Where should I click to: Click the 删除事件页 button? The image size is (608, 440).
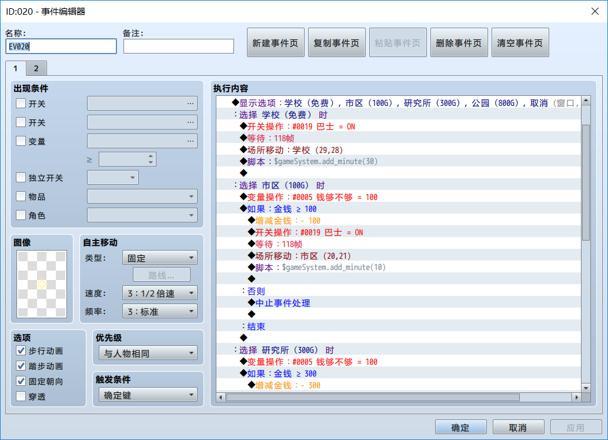click(459, 43)
